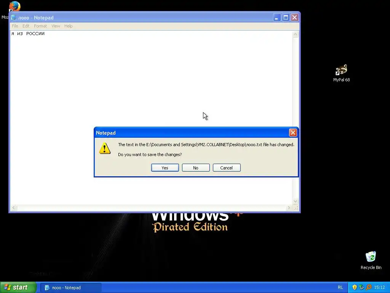Click the file path message in the dialog
Image resolution: width=390 pixels, height=293 pixels.
[206, 145]
